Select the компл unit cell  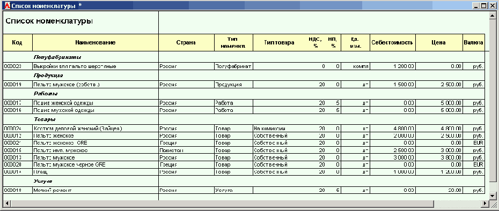356,66
